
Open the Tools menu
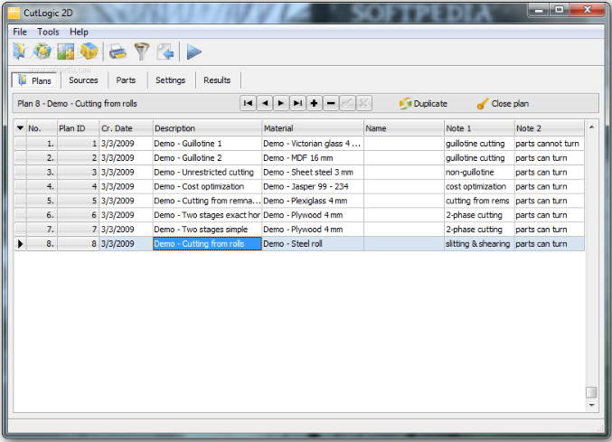(x=49, y=32)
